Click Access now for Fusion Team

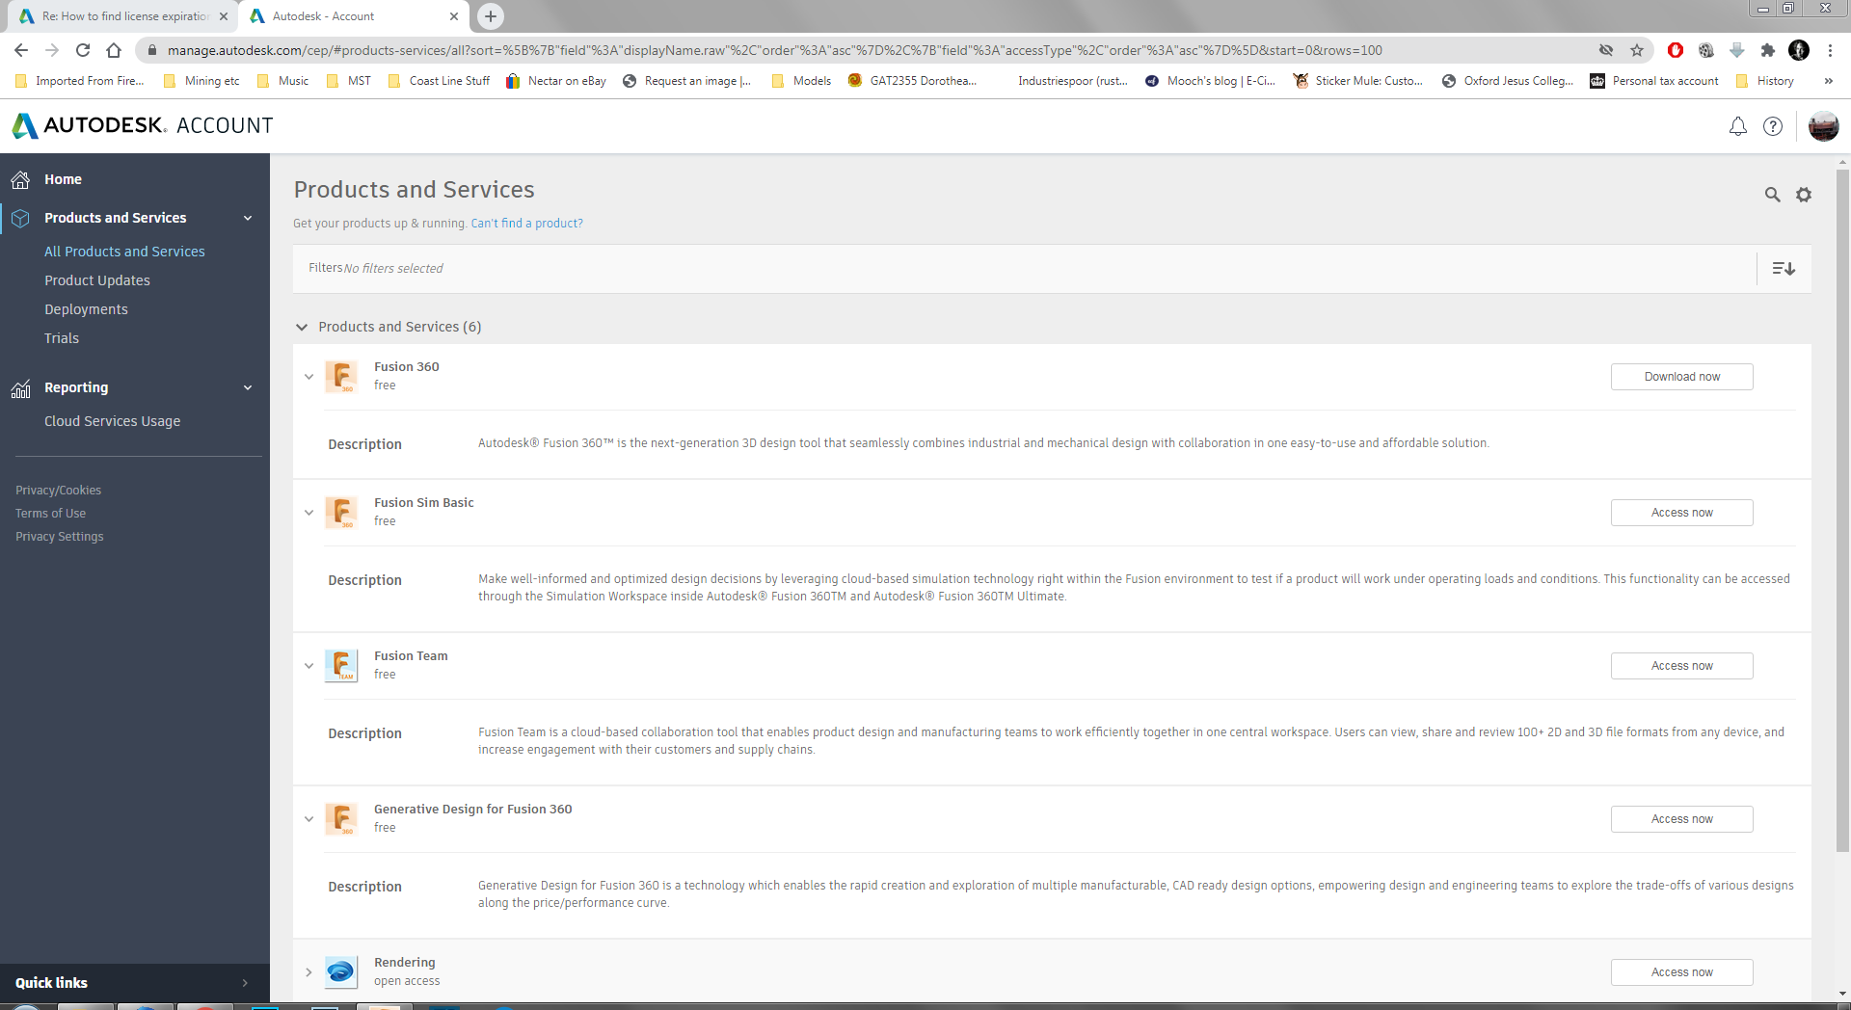[1681, 665]
